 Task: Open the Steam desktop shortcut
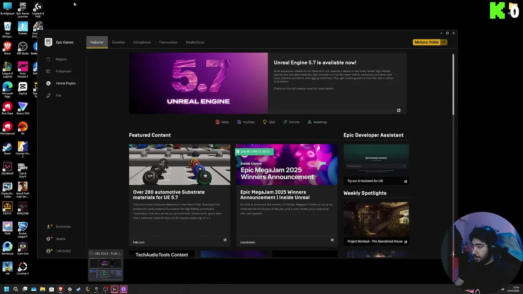pyautogui.click(x=7, y=148)
